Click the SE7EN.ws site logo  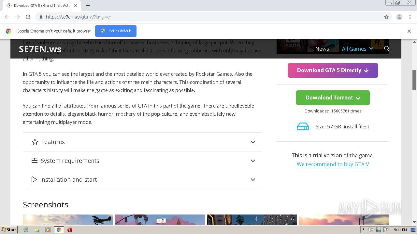(40, 49)
